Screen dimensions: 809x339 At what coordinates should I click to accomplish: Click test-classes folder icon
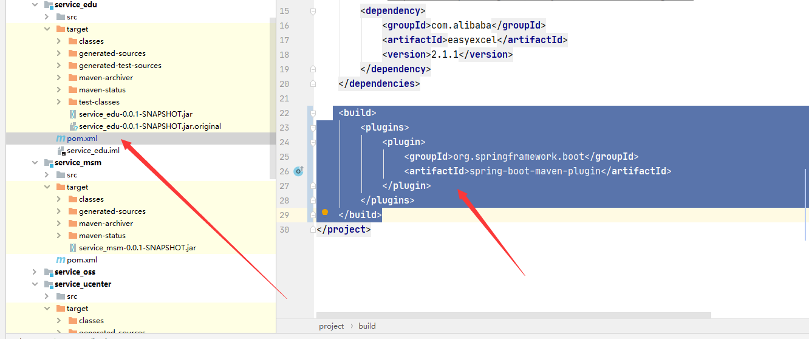click(73, 102)
